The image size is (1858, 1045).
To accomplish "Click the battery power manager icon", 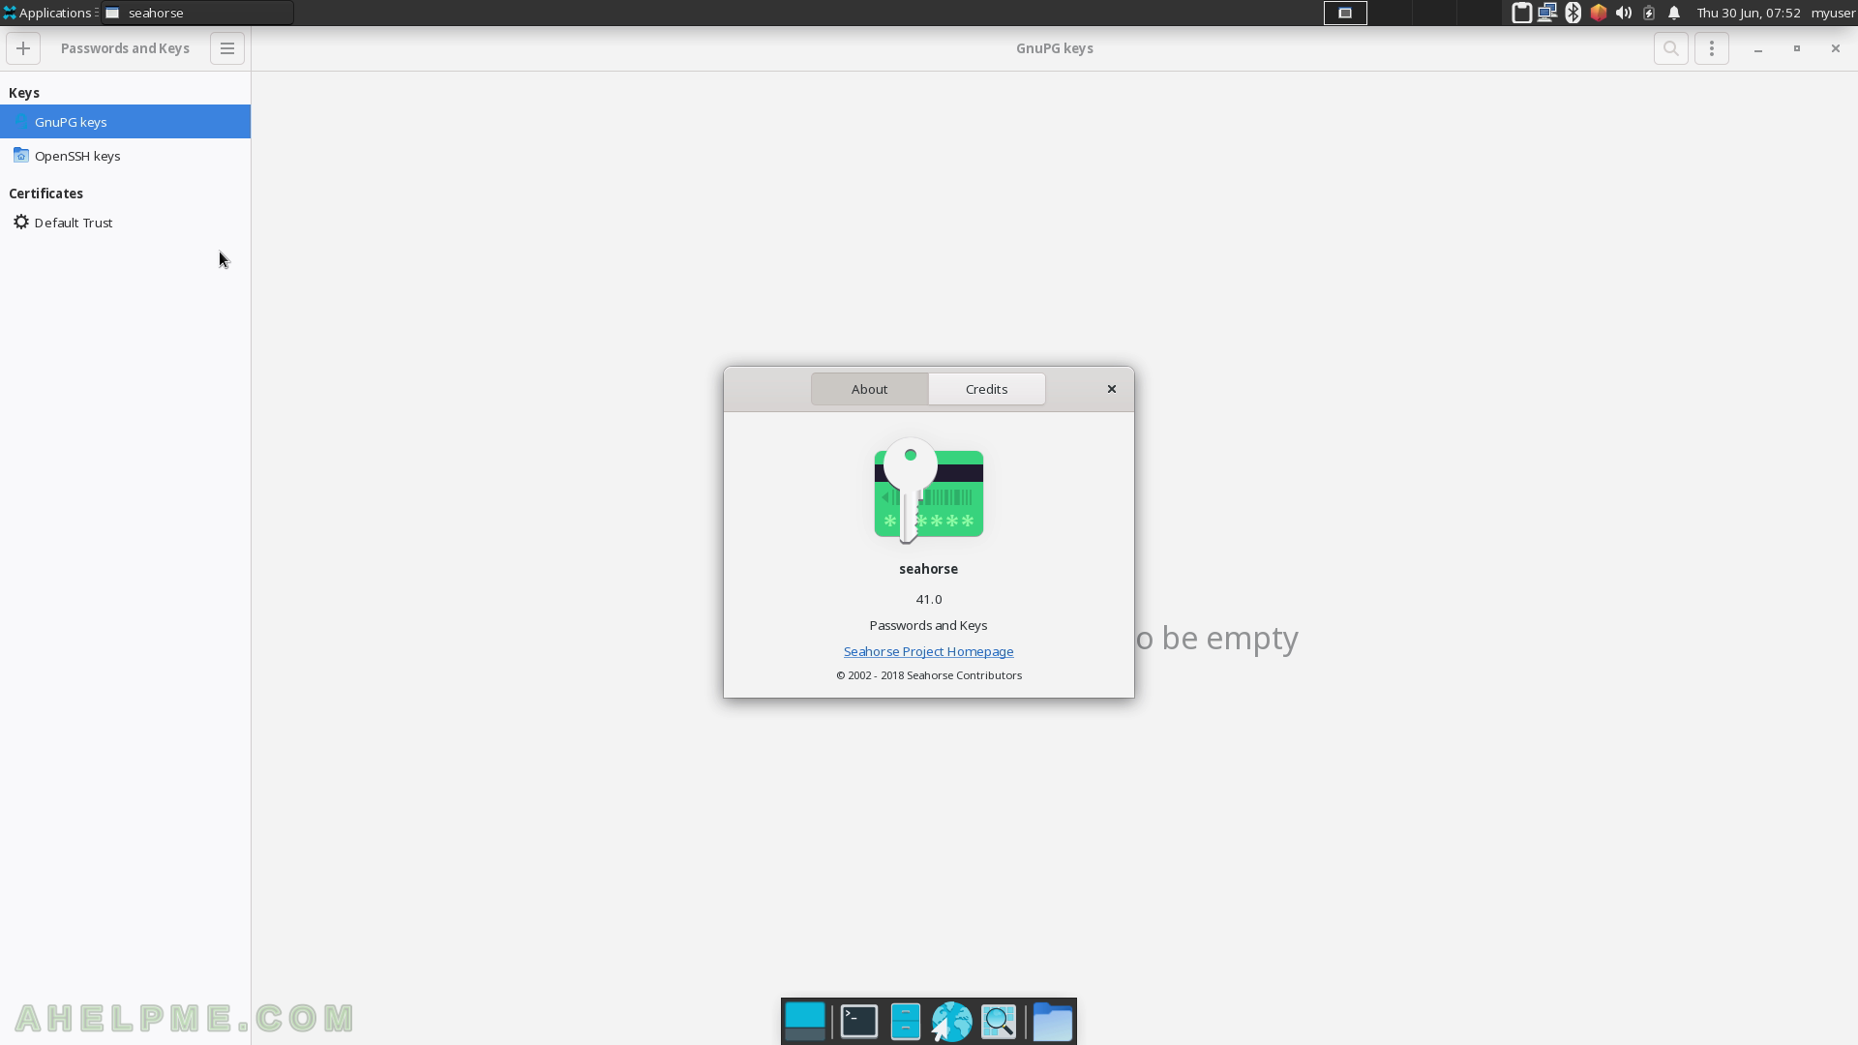I will coord(1649,13).
